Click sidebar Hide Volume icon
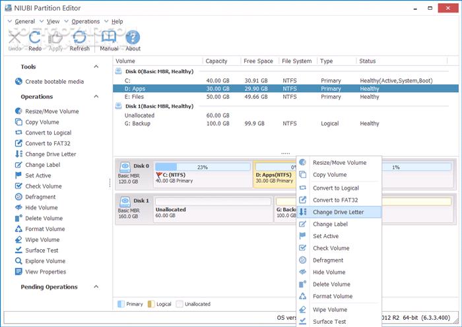This screenshot has width=462, height=327. pyautogui.click(x=18, y=208)
